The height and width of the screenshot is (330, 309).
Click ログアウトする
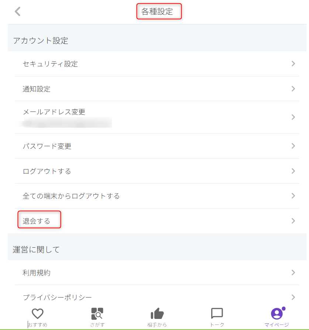coord(47,171)
